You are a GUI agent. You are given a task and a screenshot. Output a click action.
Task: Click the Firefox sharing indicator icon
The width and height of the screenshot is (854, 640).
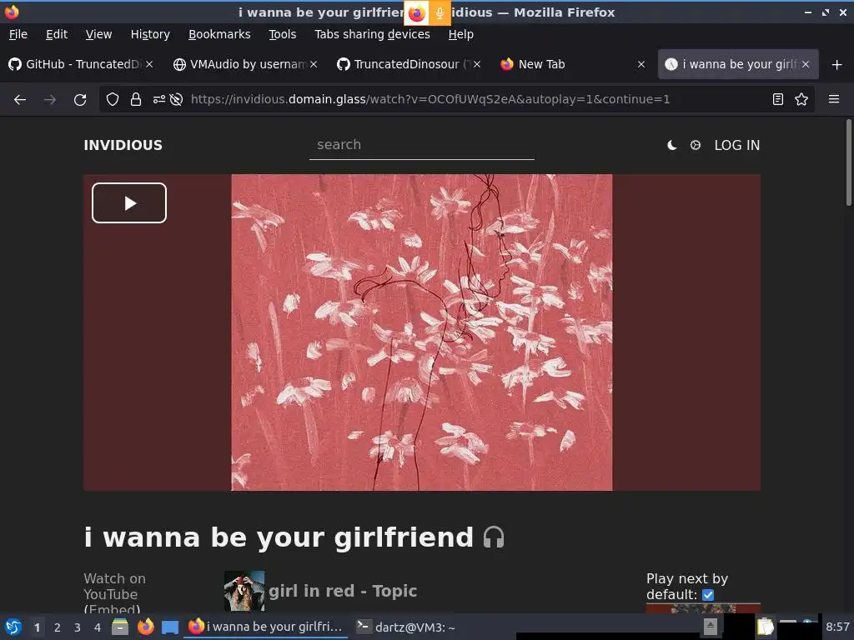(416, 13)
